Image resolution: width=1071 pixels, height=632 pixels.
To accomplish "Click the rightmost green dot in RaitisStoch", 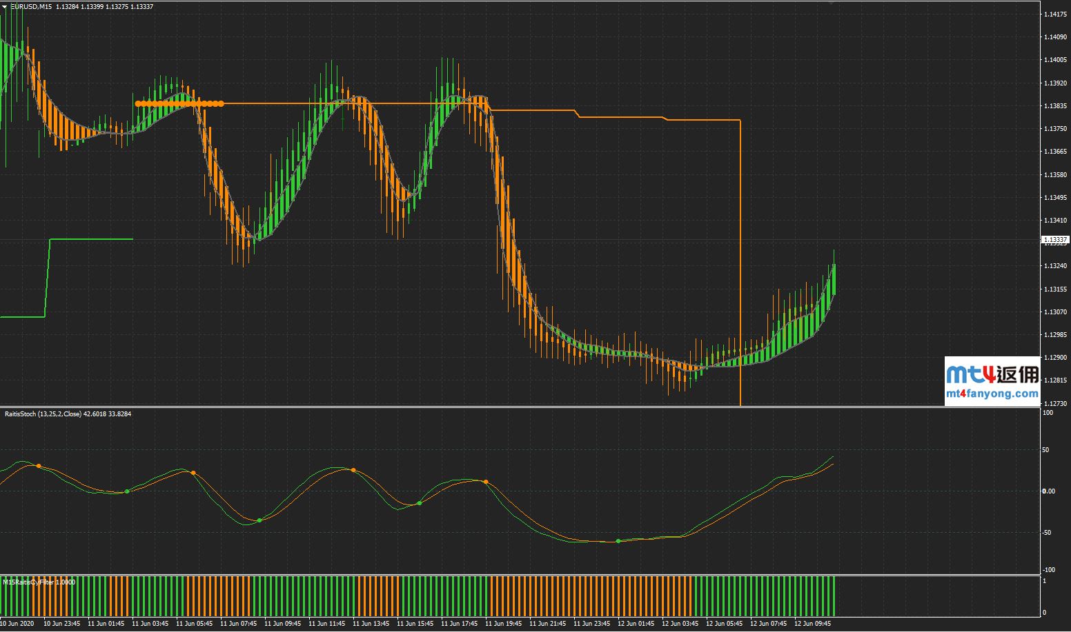I will tap(618, 541).
